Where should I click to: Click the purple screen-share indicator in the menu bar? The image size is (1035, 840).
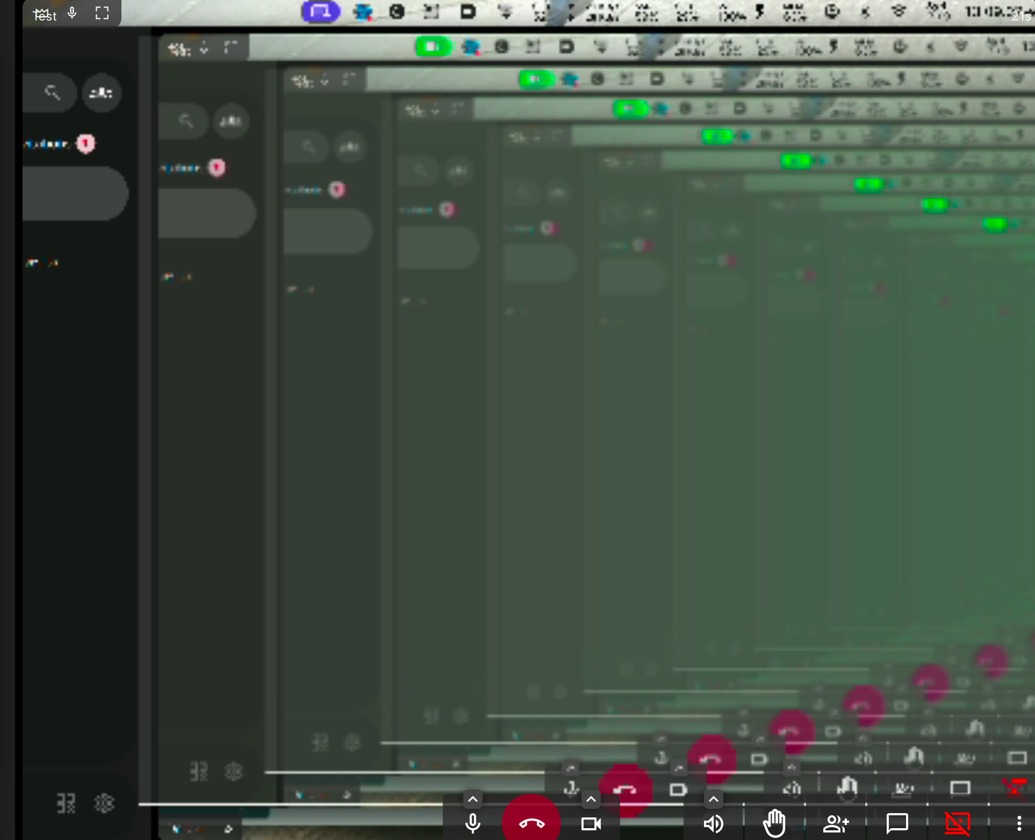click(x=320, y=11)
